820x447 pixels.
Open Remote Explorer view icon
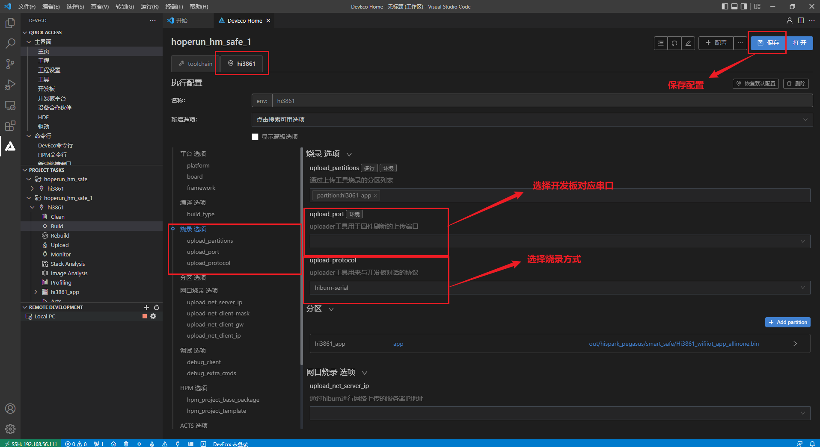coord(10,105)
